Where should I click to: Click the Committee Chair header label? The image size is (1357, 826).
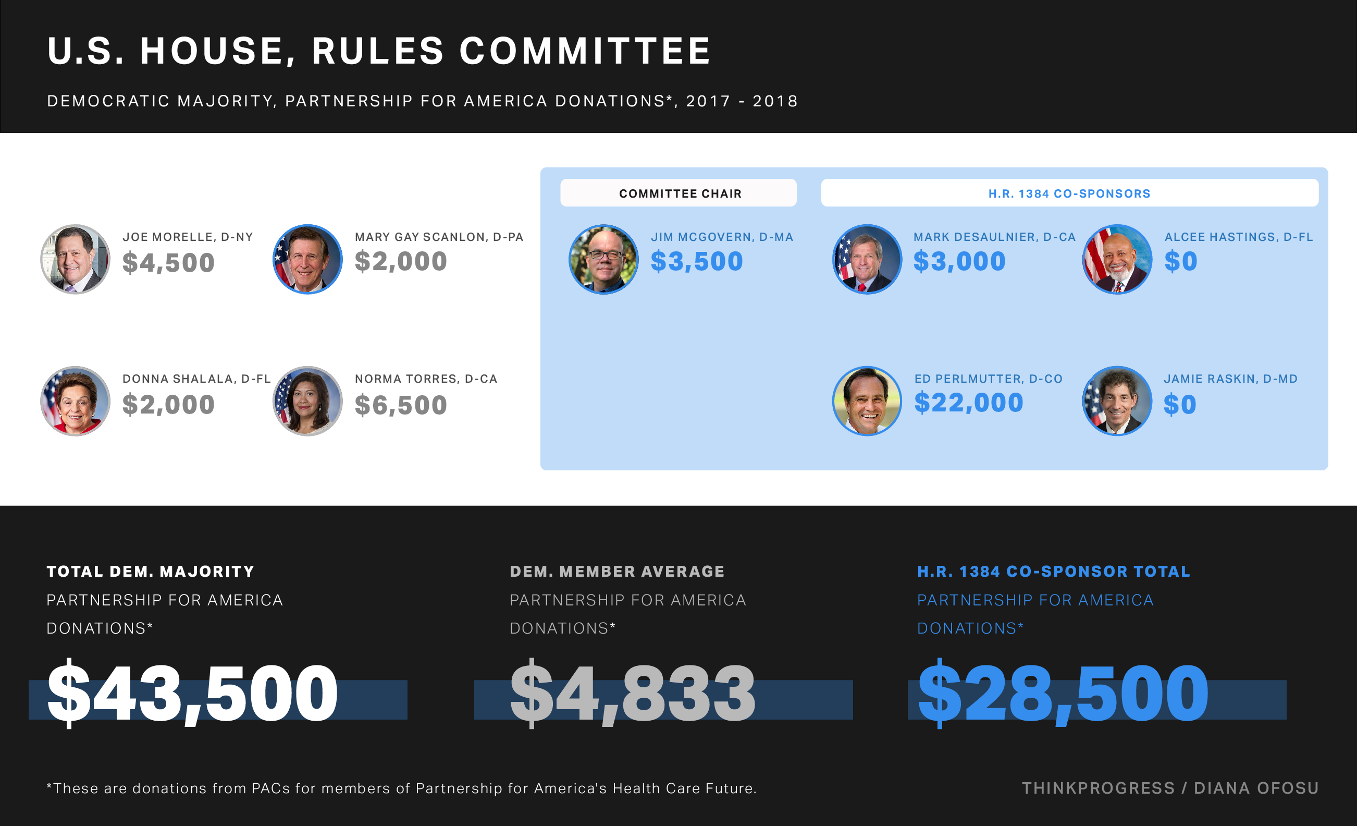pyautogui.click(x=680, y=193)
